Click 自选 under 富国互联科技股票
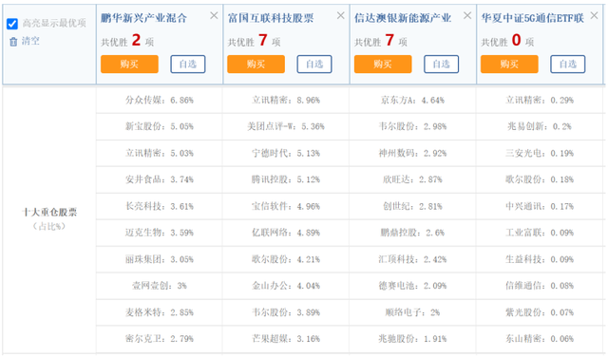Screen dimensions: 608x357 point(314,64)
